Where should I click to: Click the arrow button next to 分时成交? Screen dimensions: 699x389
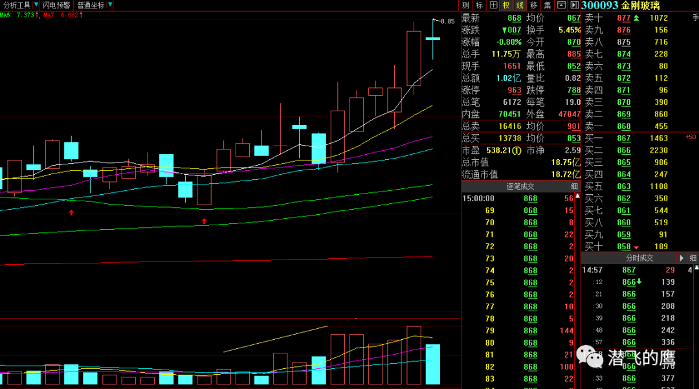click(x=681, y=258)
